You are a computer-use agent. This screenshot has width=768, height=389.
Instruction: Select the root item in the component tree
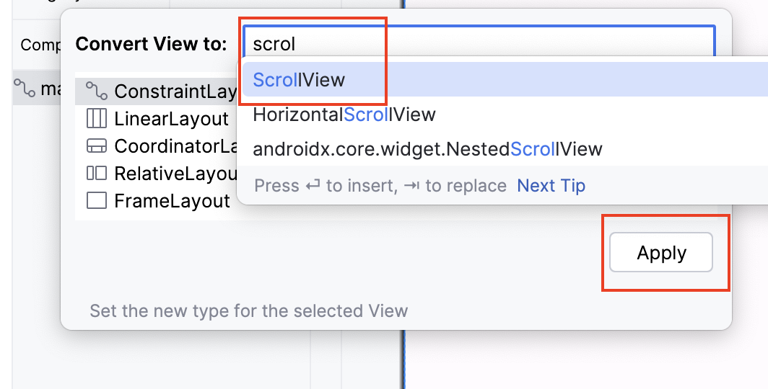(37, 89)
